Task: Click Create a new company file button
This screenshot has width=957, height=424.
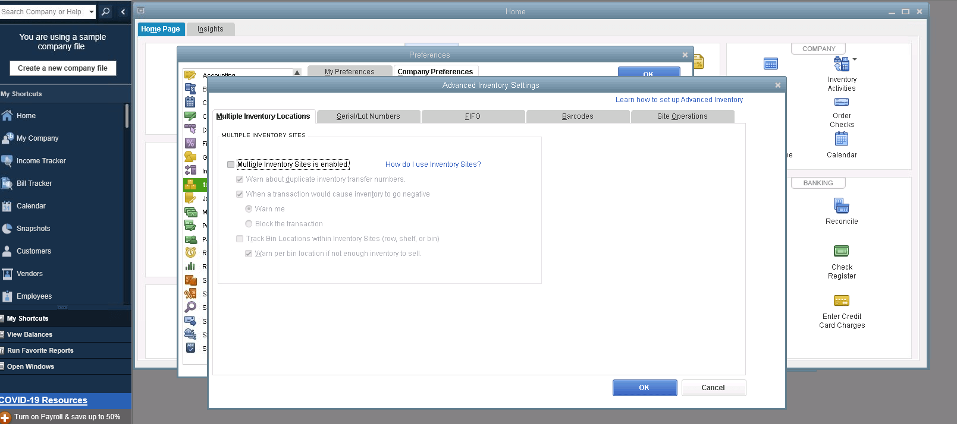Action: [x=62, y=68]
